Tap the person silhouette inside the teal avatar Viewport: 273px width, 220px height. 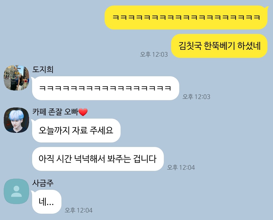[16, 191]
